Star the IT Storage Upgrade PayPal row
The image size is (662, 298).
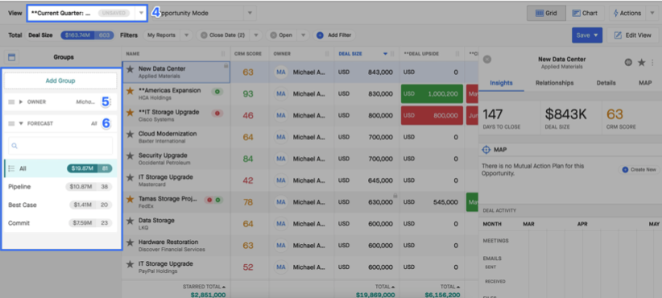130,264
